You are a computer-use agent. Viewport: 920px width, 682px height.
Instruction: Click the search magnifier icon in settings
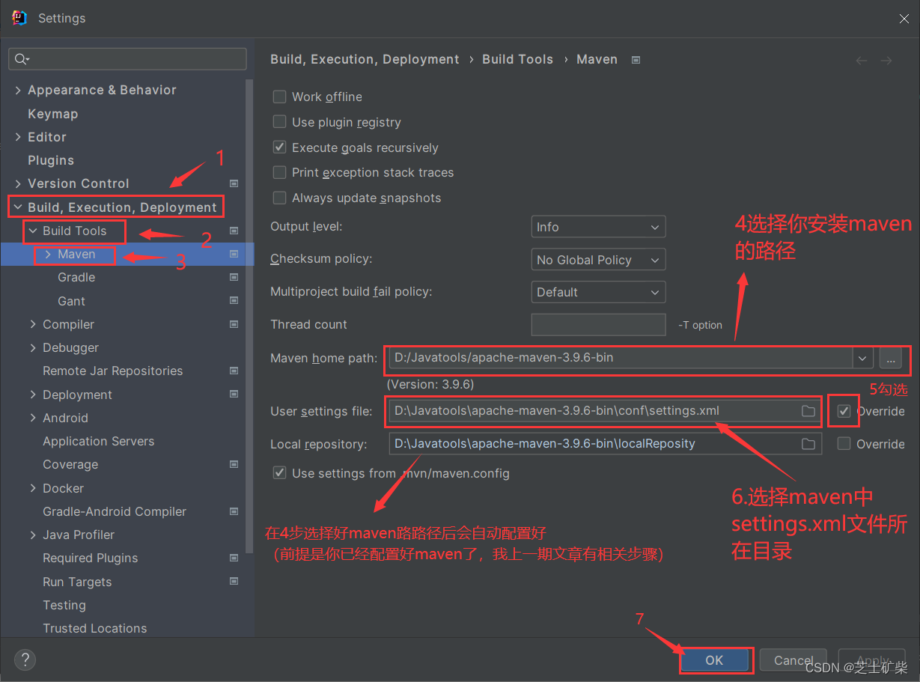coord(21,59)
